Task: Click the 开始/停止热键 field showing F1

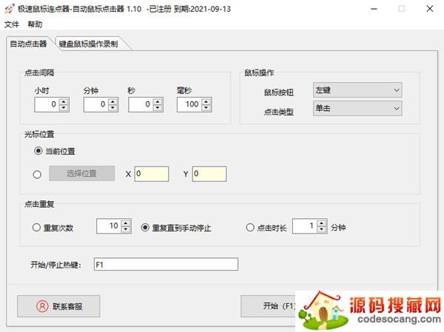Action: pyautogui.click(x=166, y=264)
